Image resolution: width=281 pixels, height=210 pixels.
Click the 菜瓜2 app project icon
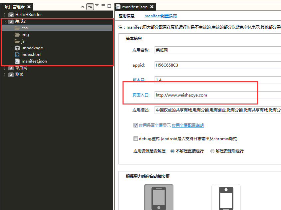tap(11, 22)
